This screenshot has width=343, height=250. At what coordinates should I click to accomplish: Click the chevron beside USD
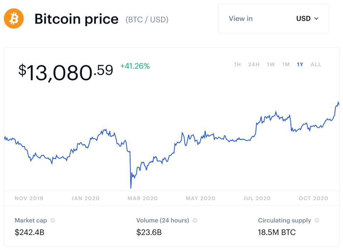316,19
